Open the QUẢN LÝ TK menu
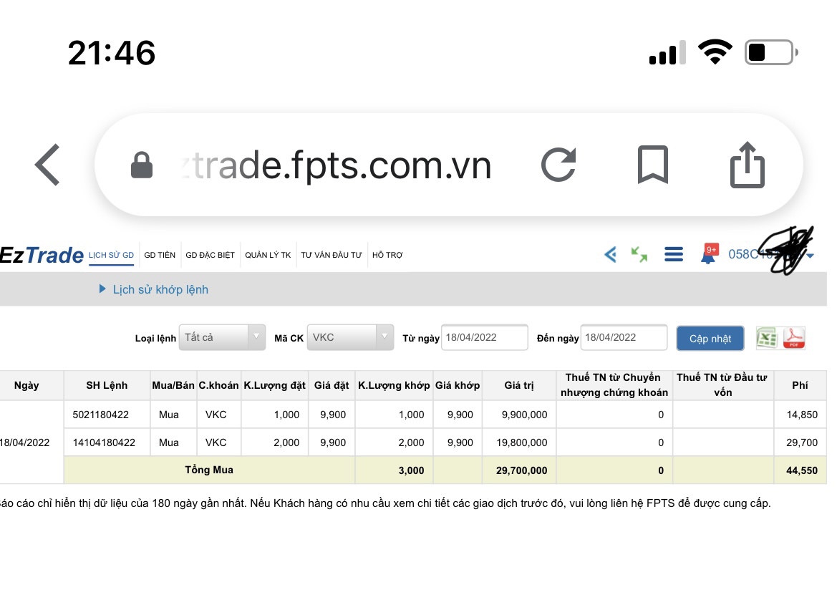Screen dimensions: 837x590 click(268, 255)
